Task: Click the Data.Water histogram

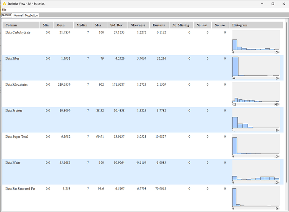Action: coord(256,172)
